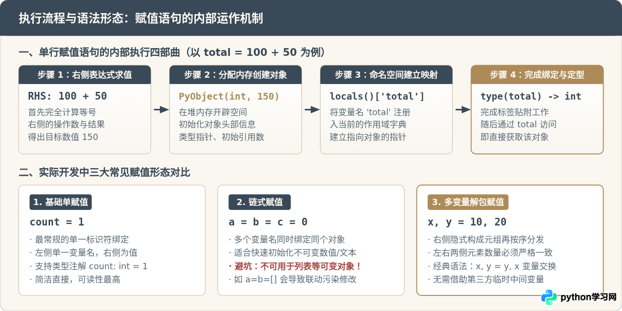Click header 步骤 3:命名空间建立映射
The width and height of the screenshot is (622, 311).
386,75
